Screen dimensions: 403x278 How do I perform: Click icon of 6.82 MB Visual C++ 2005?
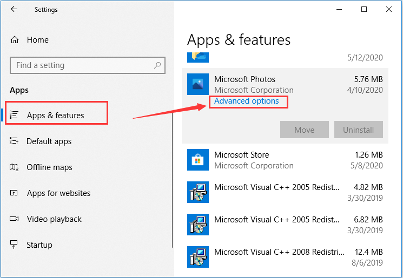(x=198, y=225)
